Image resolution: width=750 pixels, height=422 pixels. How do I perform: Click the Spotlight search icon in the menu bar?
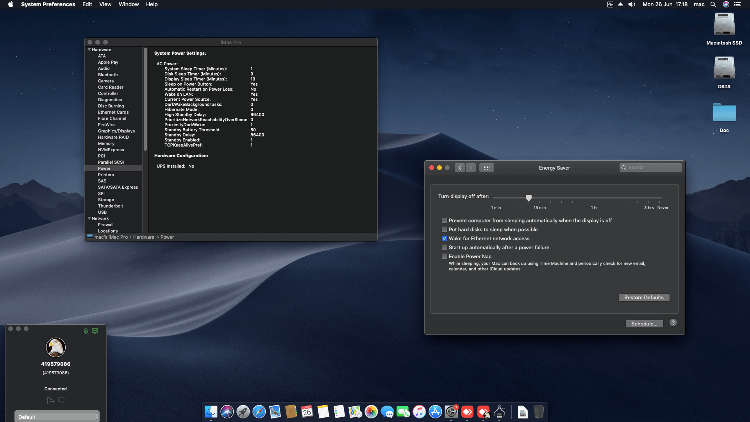click(713, 4)
